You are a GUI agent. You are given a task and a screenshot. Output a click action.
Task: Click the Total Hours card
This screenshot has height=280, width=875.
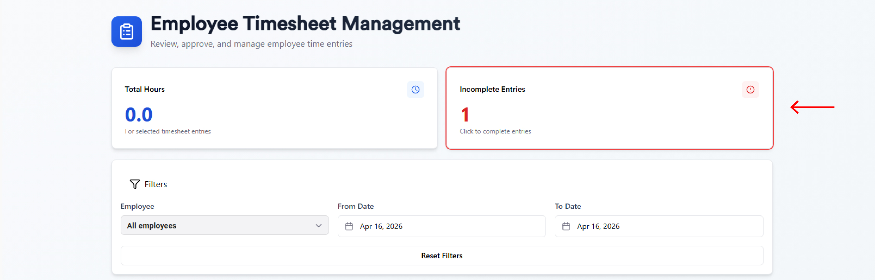coord(274,108)
